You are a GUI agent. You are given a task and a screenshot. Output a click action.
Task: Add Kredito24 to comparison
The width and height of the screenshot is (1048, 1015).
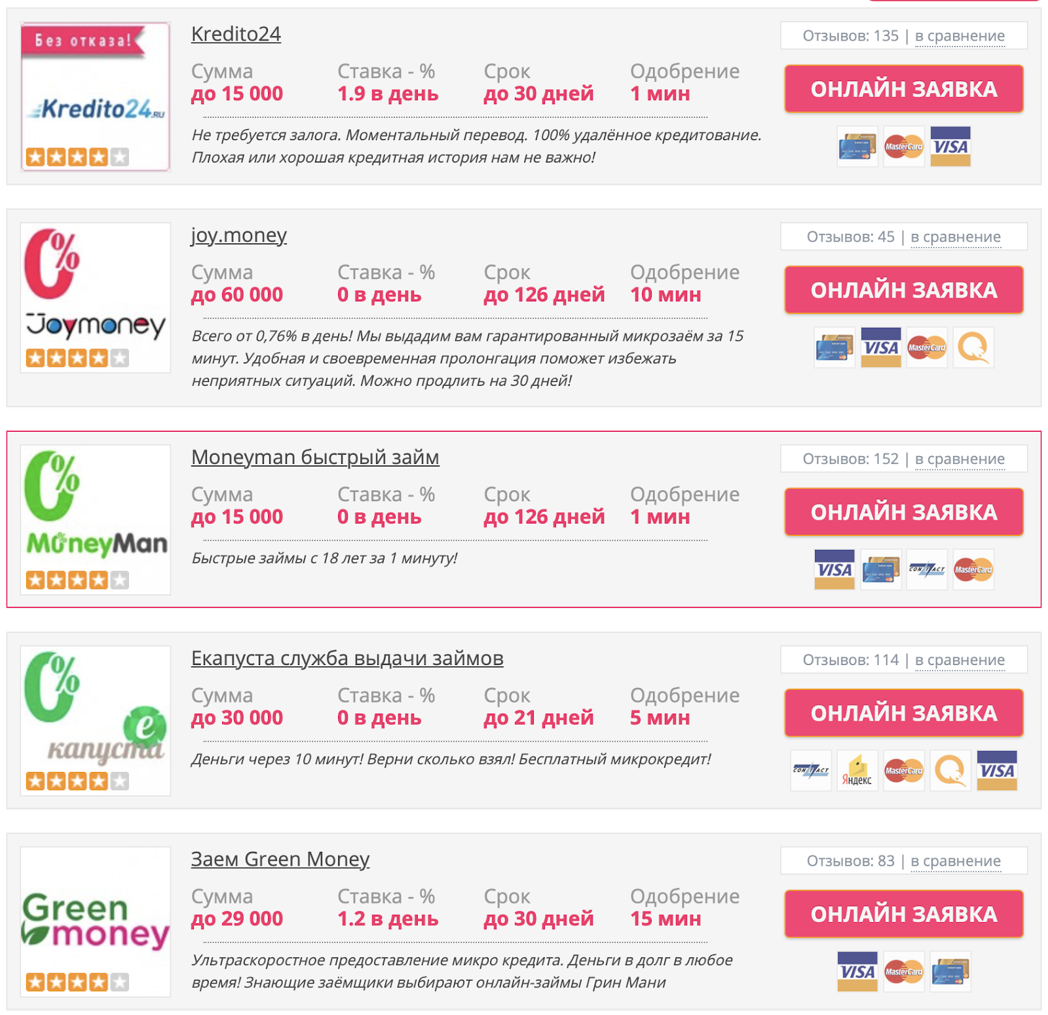(x=959, y=36)
